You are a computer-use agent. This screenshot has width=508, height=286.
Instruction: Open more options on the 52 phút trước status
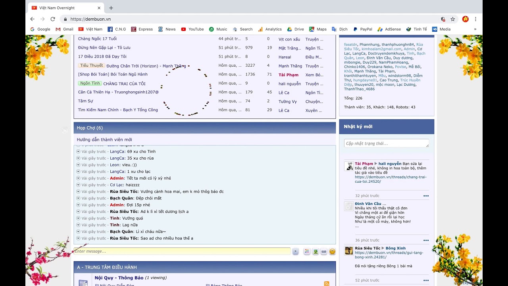[426, 280]
